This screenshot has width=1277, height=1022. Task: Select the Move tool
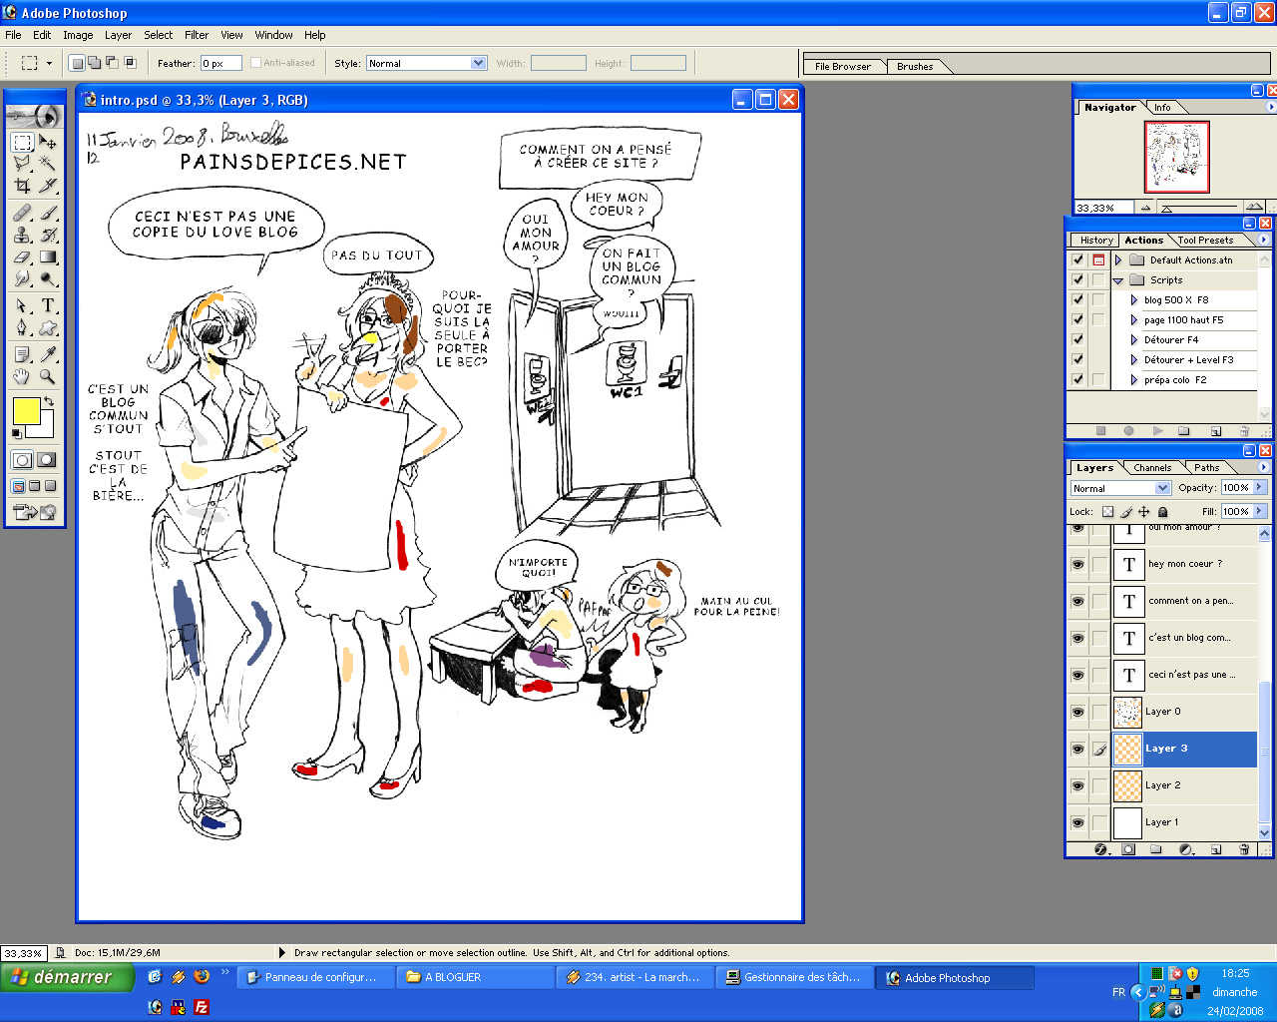pyautogui.click(x=47, y=143)
